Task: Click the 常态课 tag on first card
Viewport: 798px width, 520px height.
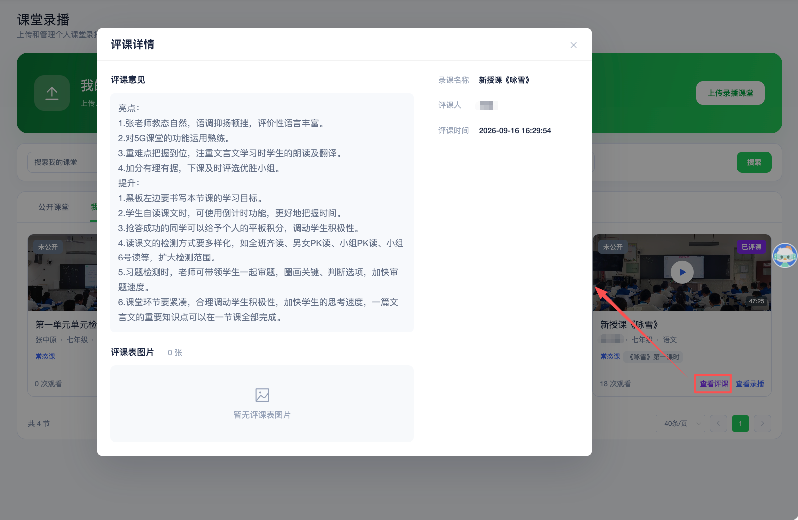Action: (x=45, y=356)
